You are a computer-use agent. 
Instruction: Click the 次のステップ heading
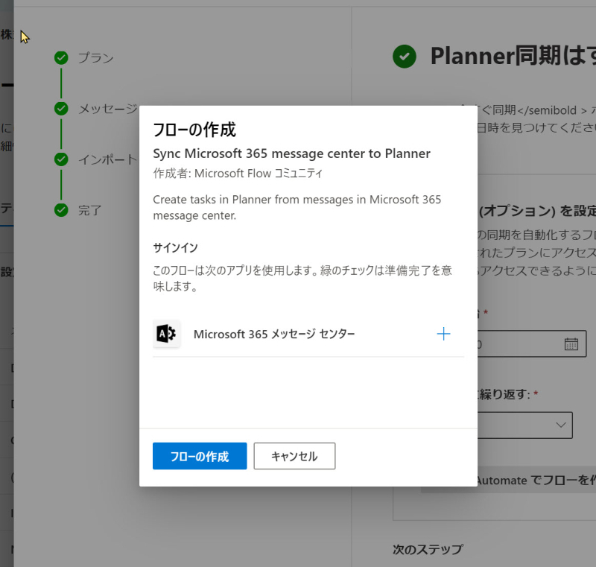428,549
